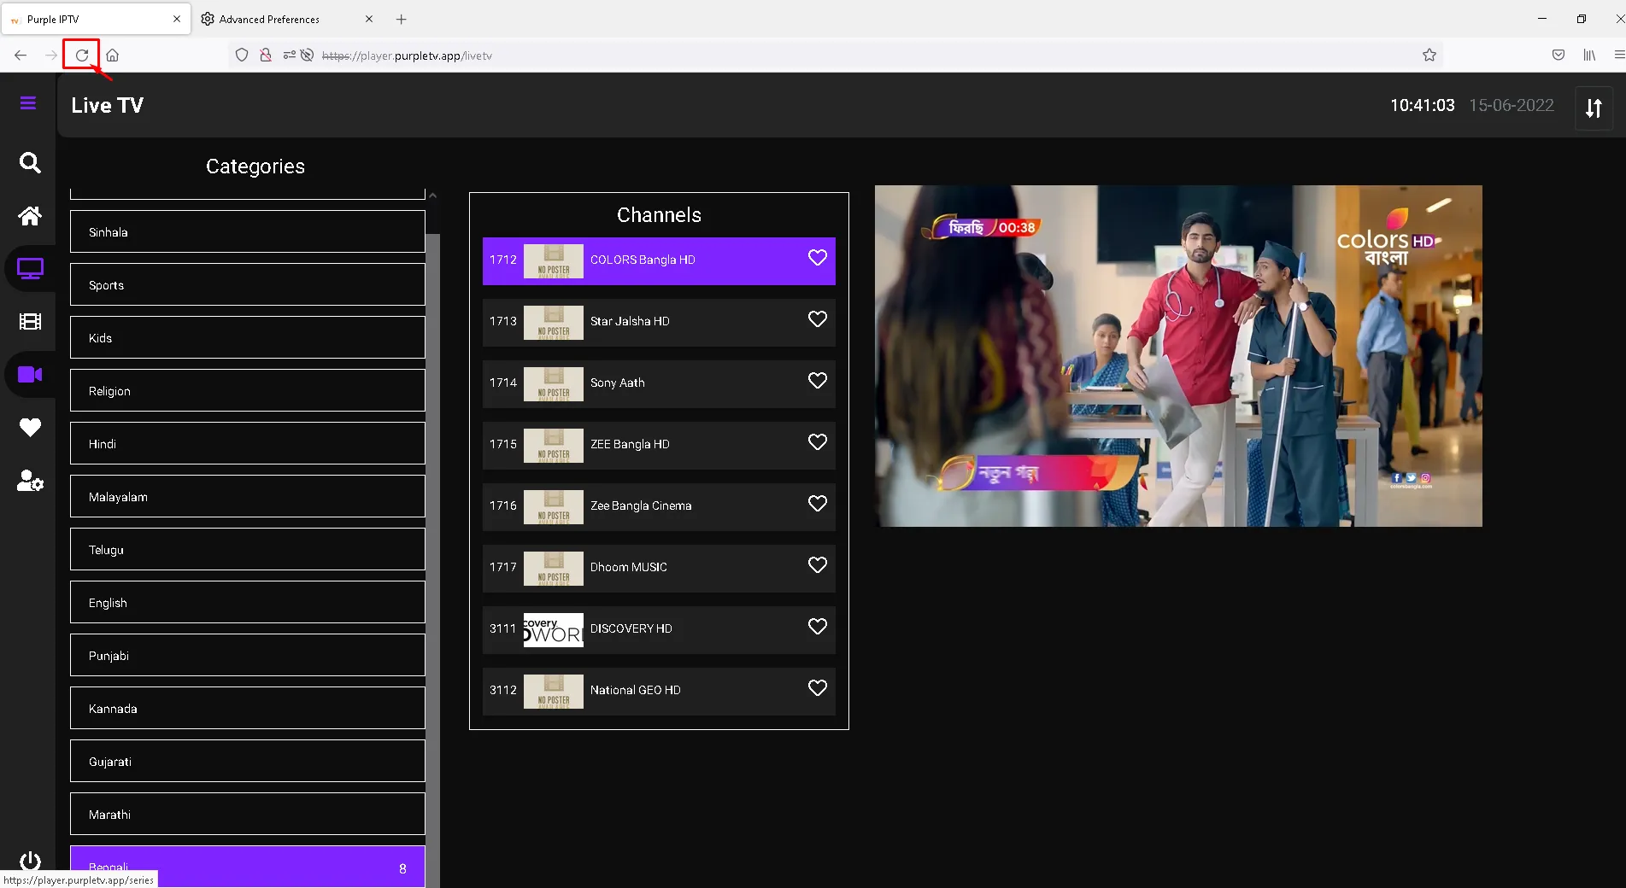
Task: Favorite the DISCOVERY HD channel
Action: pos(818,627)
